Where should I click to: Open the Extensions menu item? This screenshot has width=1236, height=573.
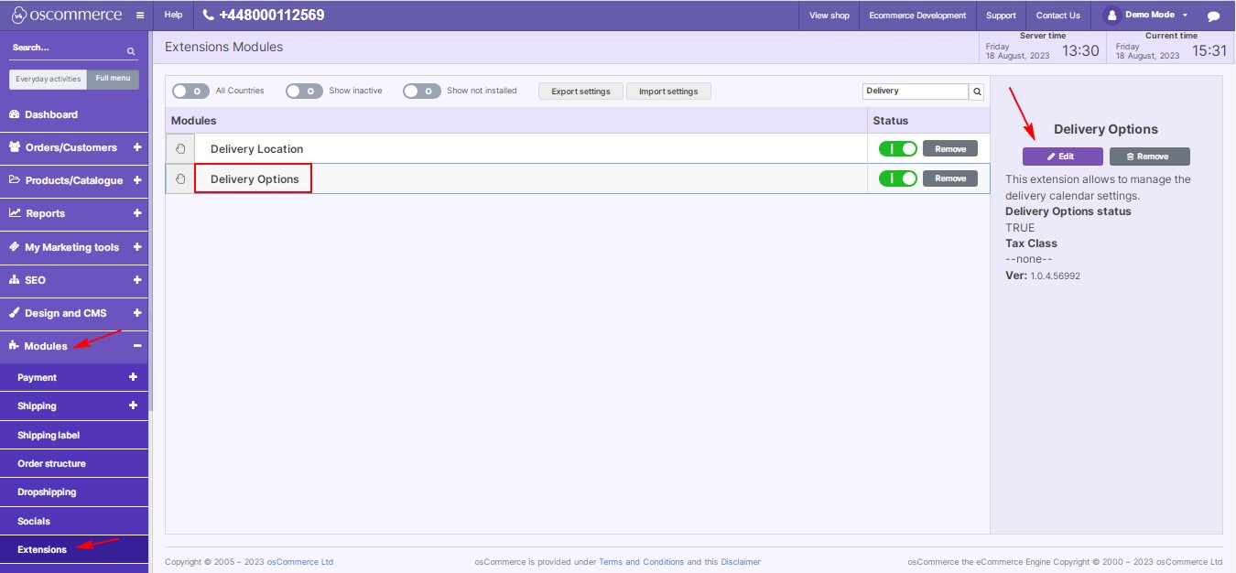(x=73, y=549)
